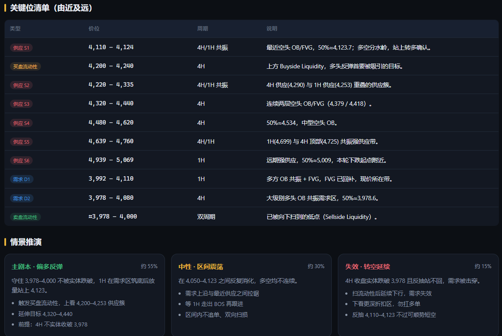Click the price range 4,320 – 4,440

point(111,103)
